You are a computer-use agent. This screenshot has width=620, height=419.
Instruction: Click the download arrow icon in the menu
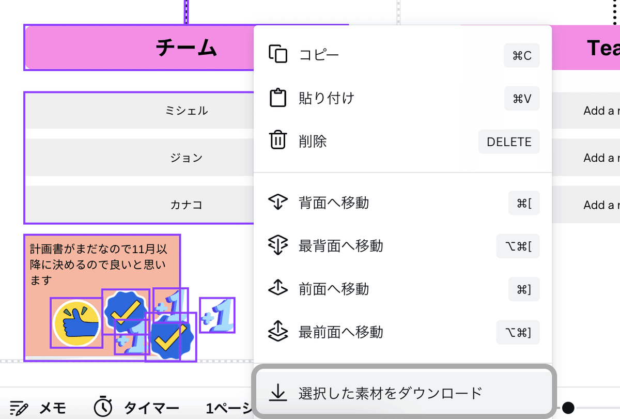(x=279, y=393)
